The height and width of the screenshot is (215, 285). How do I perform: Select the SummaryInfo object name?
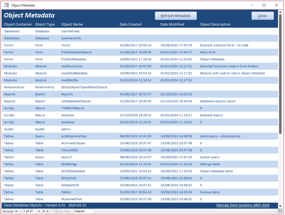(x=71, y=38)
